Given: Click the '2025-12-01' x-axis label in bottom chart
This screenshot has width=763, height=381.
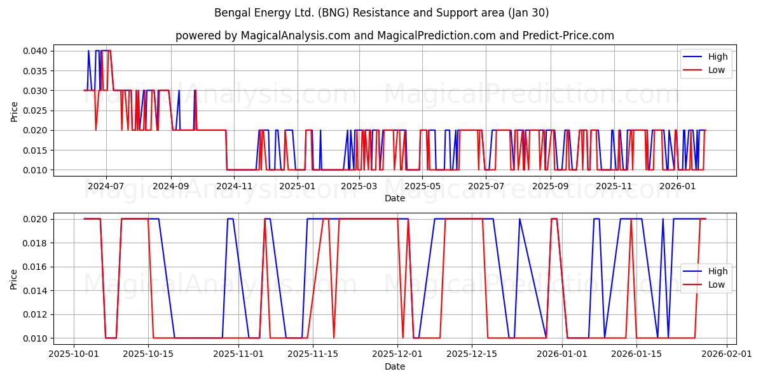Looking at the screenshot, I should point(397,354).
